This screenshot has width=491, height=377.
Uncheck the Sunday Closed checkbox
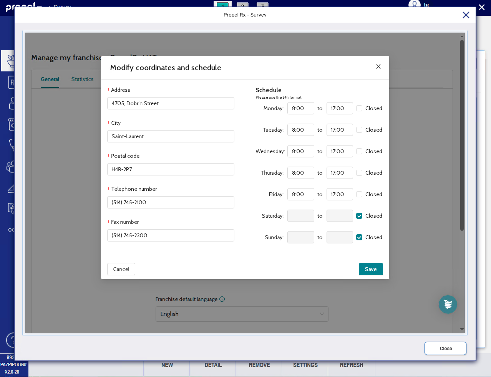(x=359, y=237)
